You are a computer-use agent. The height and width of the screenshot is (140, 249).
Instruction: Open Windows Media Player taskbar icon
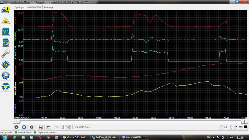pyautogui.click(x=31, y=137)
